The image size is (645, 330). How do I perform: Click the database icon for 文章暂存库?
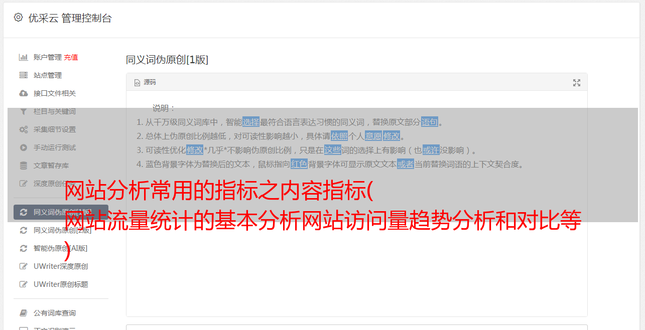(x=23, y=166)
